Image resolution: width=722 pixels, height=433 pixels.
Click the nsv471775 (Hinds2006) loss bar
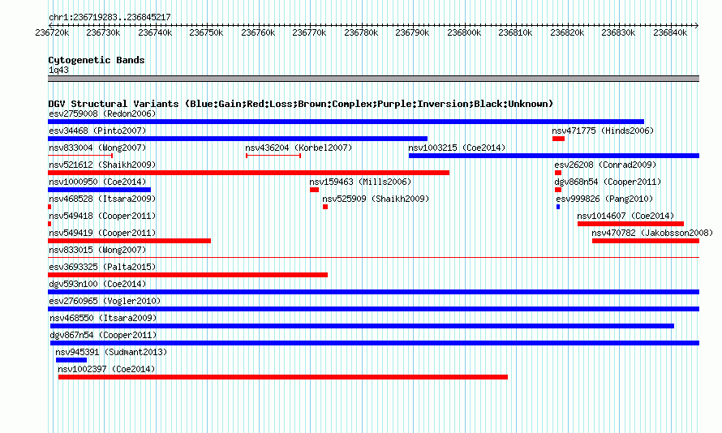tap(559, 139)
